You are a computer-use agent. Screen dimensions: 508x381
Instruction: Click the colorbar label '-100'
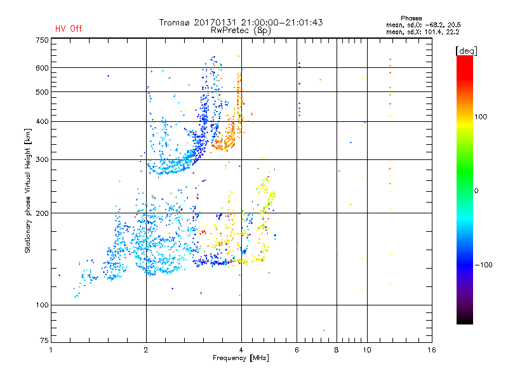click(483, 265)
